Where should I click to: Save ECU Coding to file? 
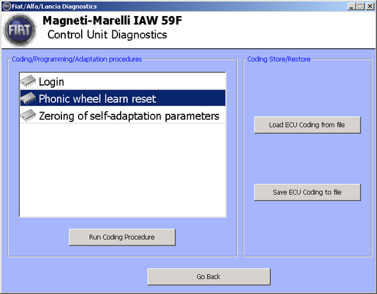[x=307, y=192]
